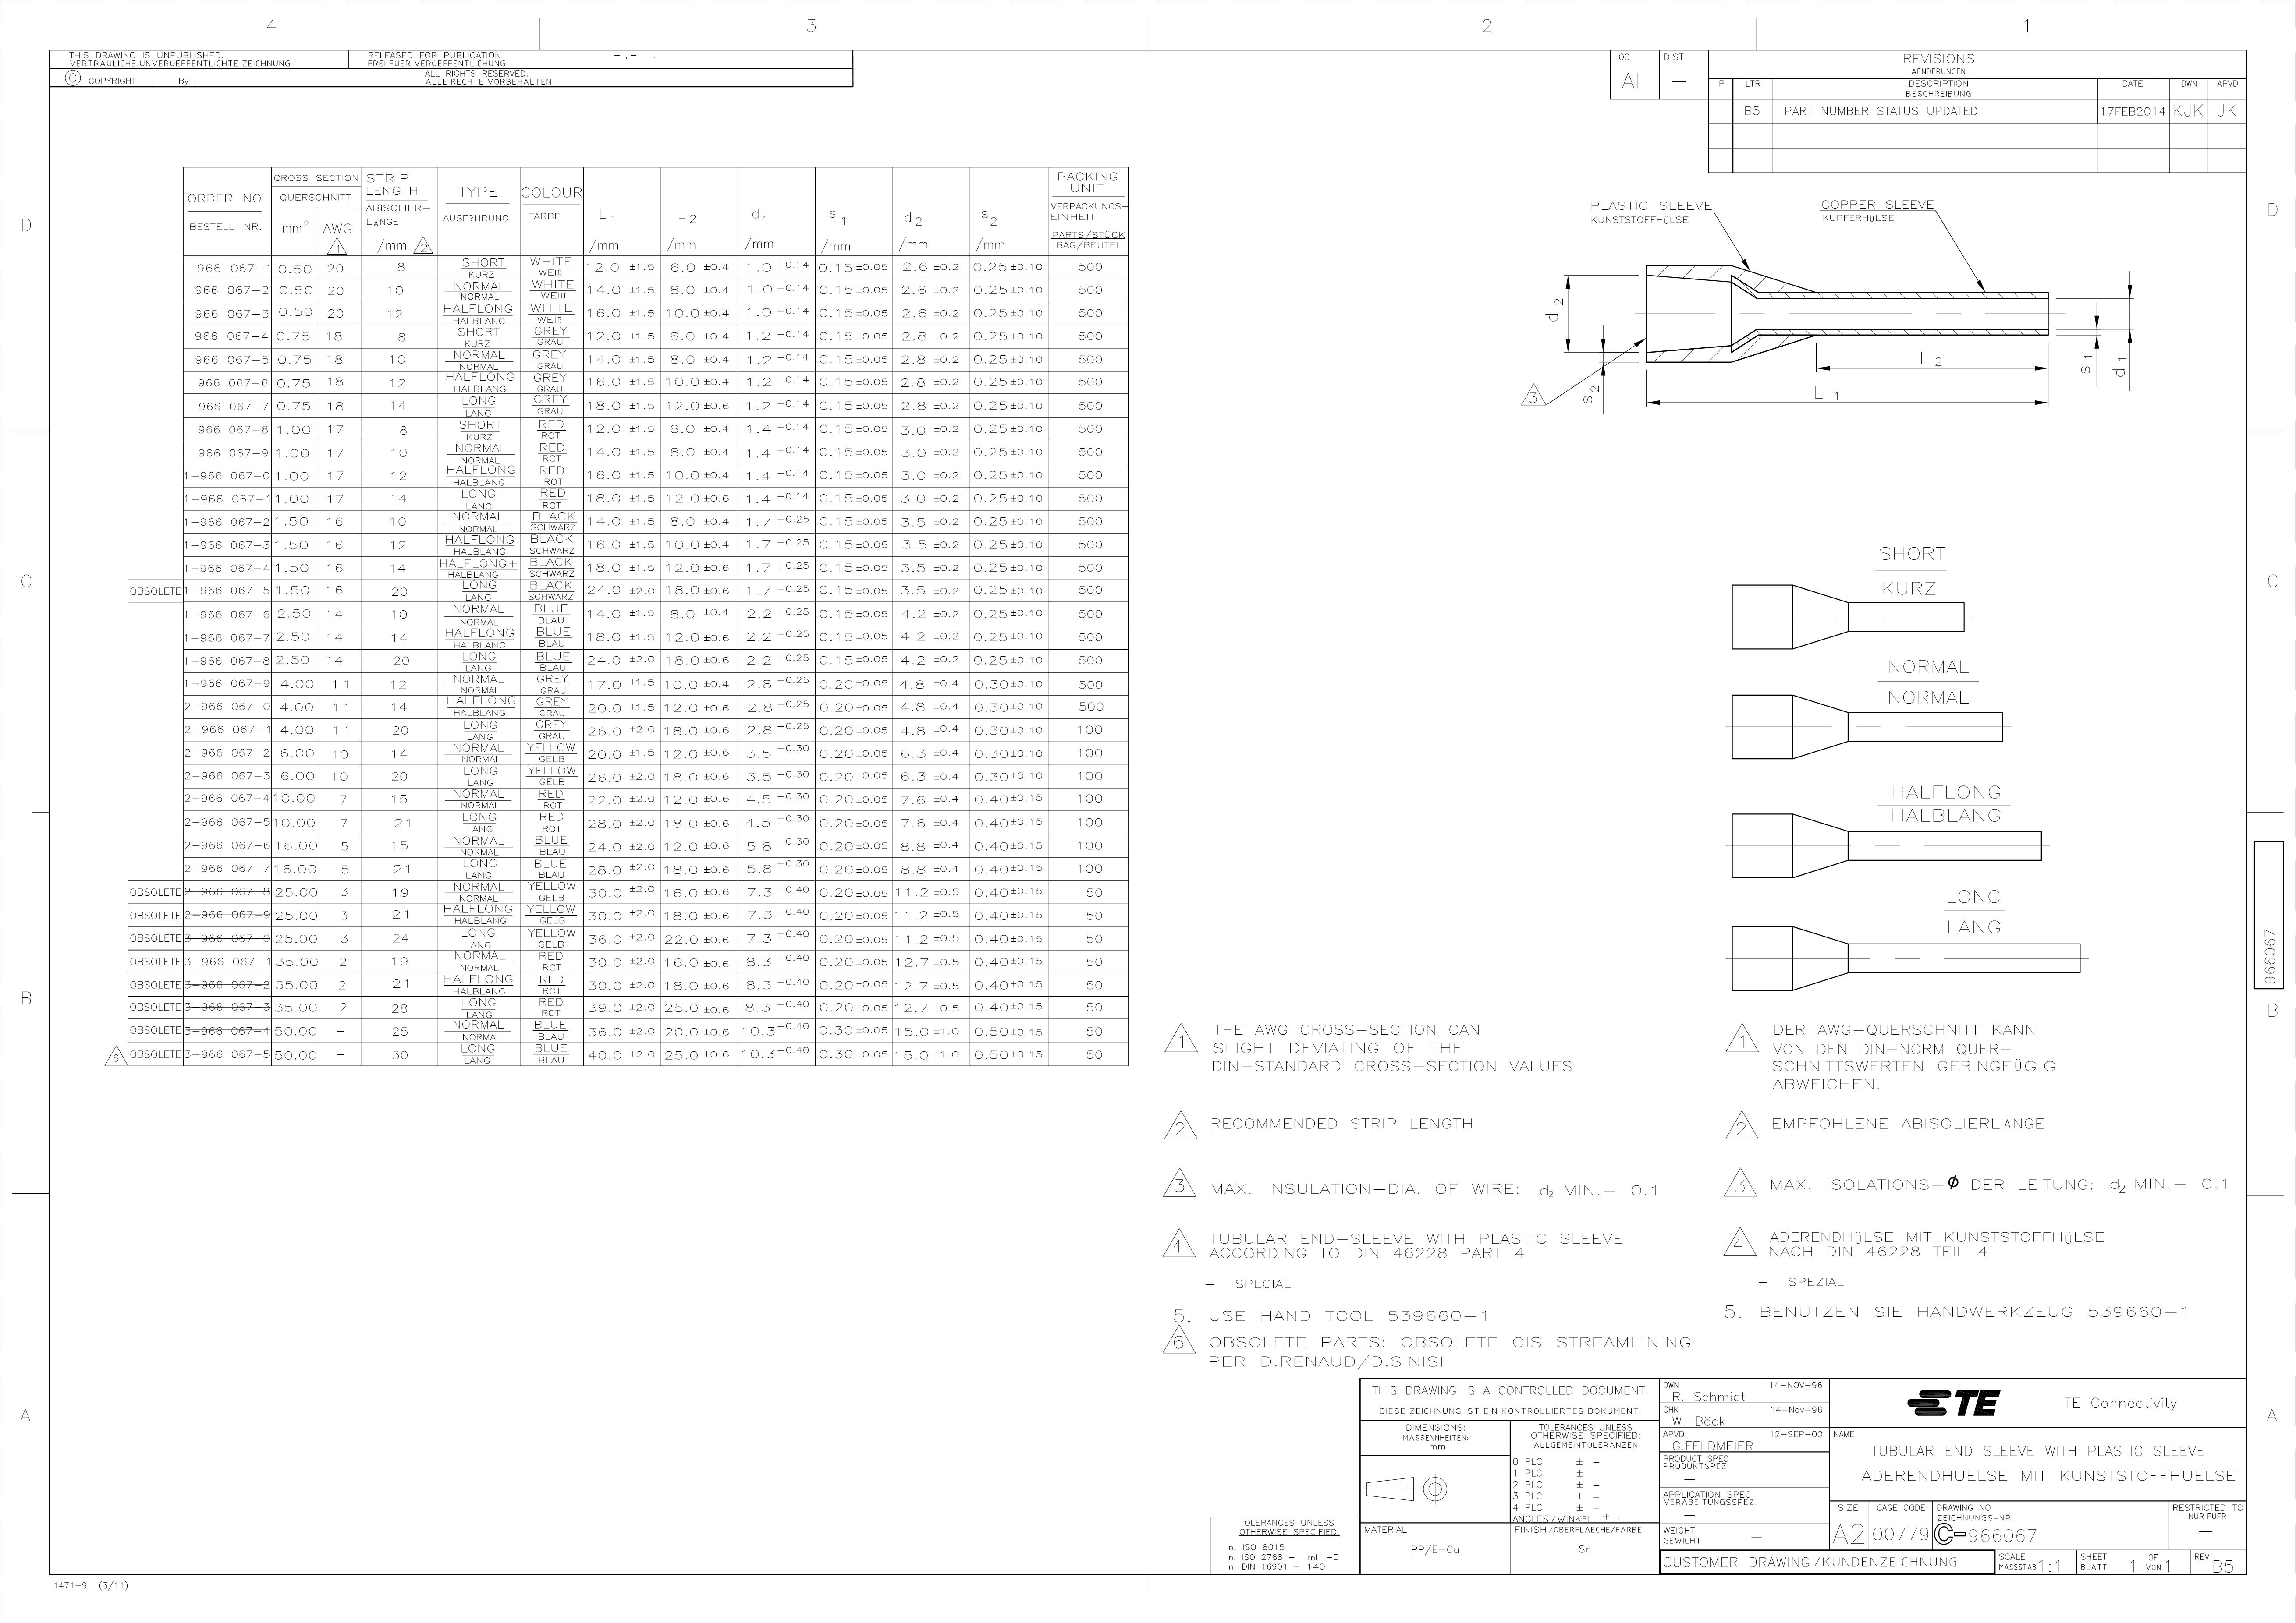This screenshot has width=2296, height=1623.
Task: Click revision B5 entry in REVISIONS table
Action: tap(1751, 111)
